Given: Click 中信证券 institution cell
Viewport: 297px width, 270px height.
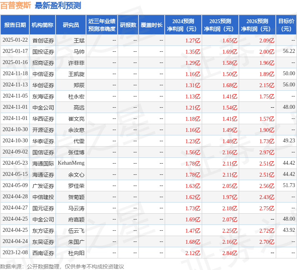Looking at the screenshot, I should coord(43,74).
